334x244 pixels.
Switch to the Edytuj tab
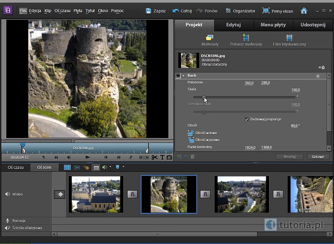(x=234, y=25)
